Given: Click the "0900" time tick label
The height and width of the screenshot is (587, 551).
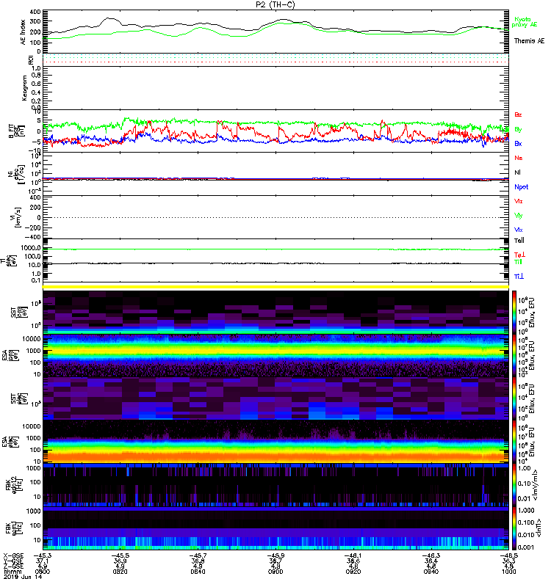Looking at the screenshot, I should [x=275, y=572].
